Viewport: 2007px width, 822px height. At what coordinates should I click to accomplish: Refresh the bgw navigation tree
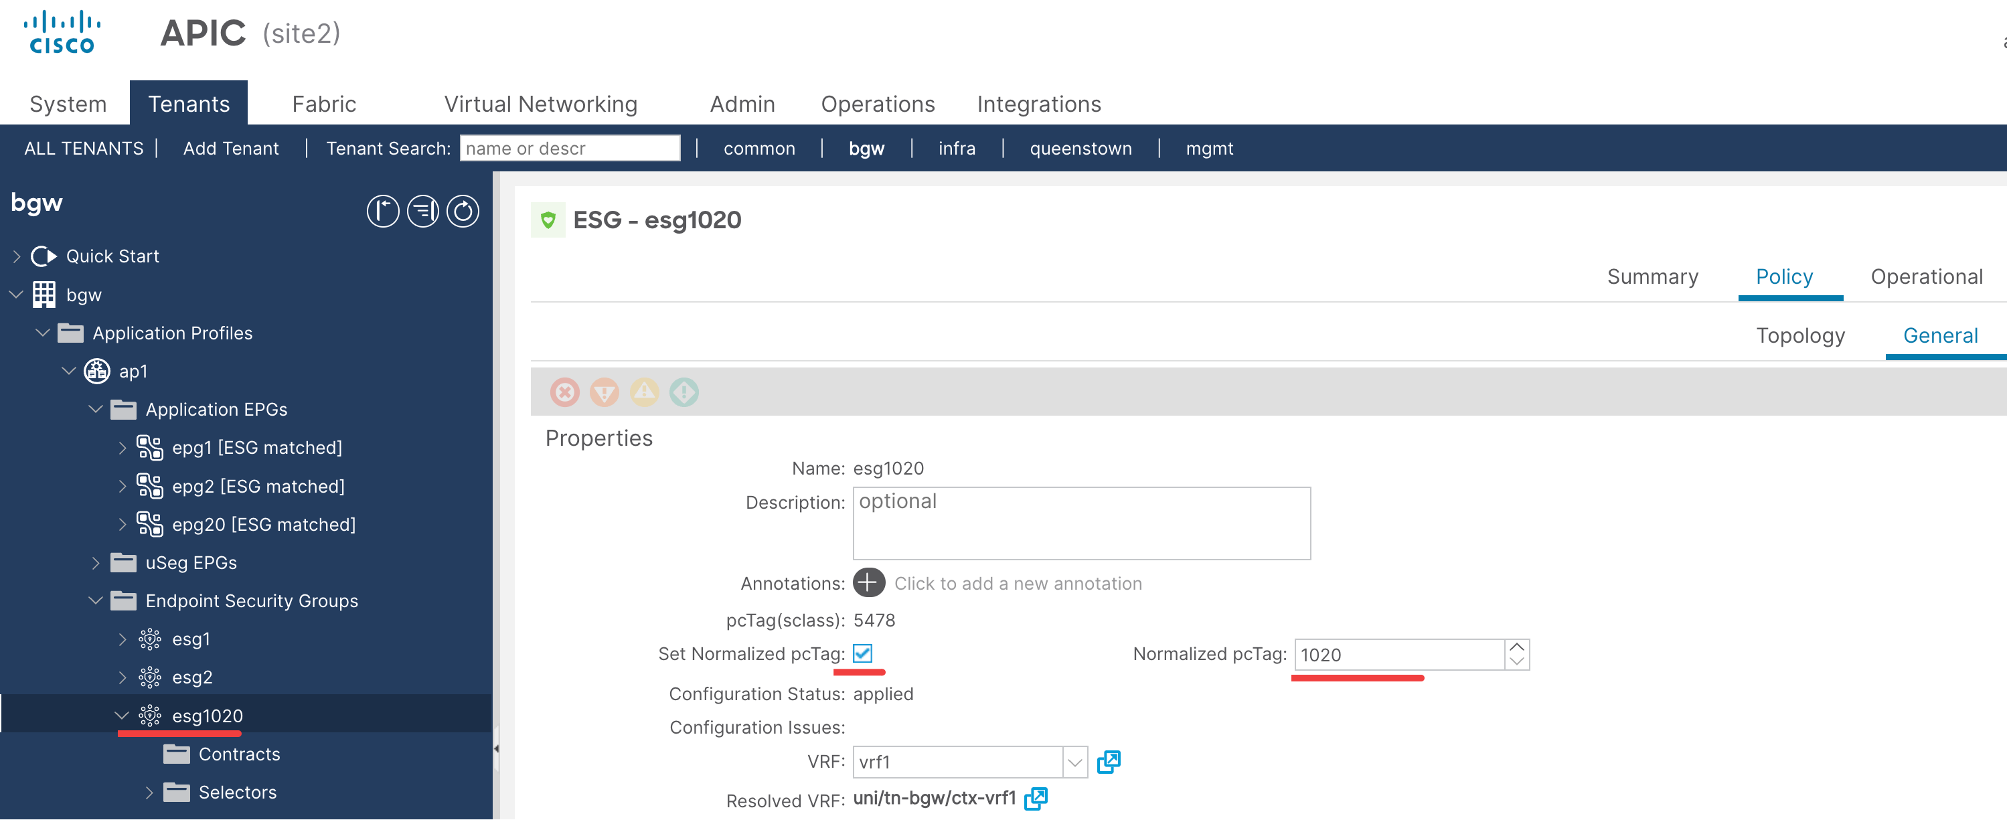pyautogui.click(x=463, y=211)
